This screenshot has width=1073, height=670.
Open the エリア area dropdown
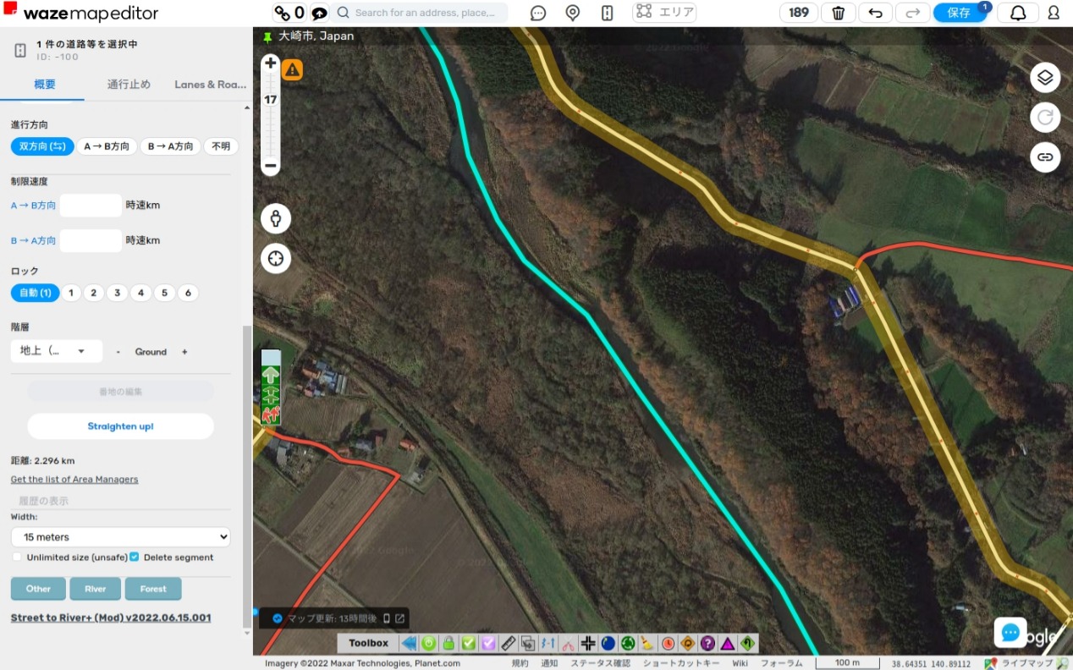click(666, 13)
